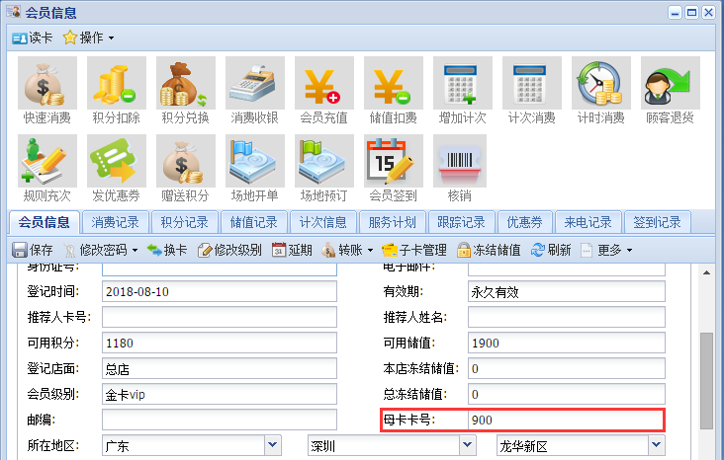Click the 可用储值 field showing 1900
The height and width of the screenshot is (460, 724).
click(x=567, y=343)
